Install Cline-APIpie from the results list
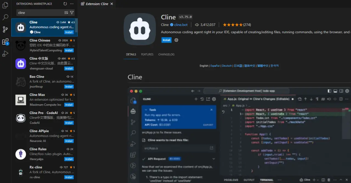 point(69,141)
